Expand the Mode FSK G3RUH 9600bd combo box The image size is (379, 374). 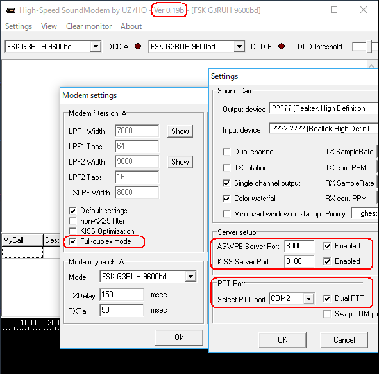tap(190, 277)
